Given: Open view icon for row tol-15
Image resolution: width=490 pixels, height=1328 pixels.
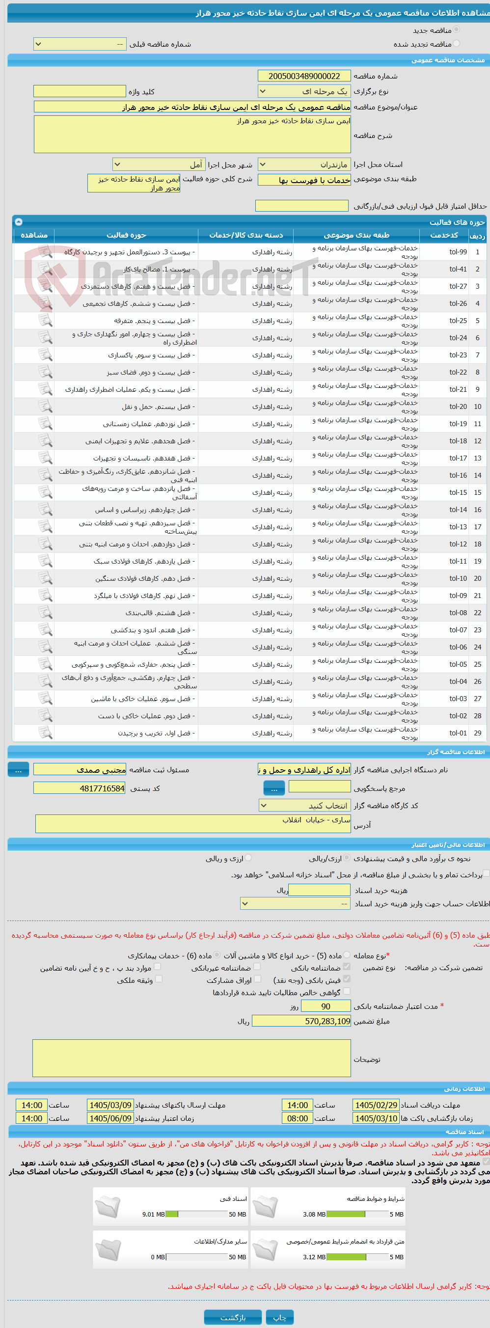Looking at the screenshot, I should (x=45, y=492).
